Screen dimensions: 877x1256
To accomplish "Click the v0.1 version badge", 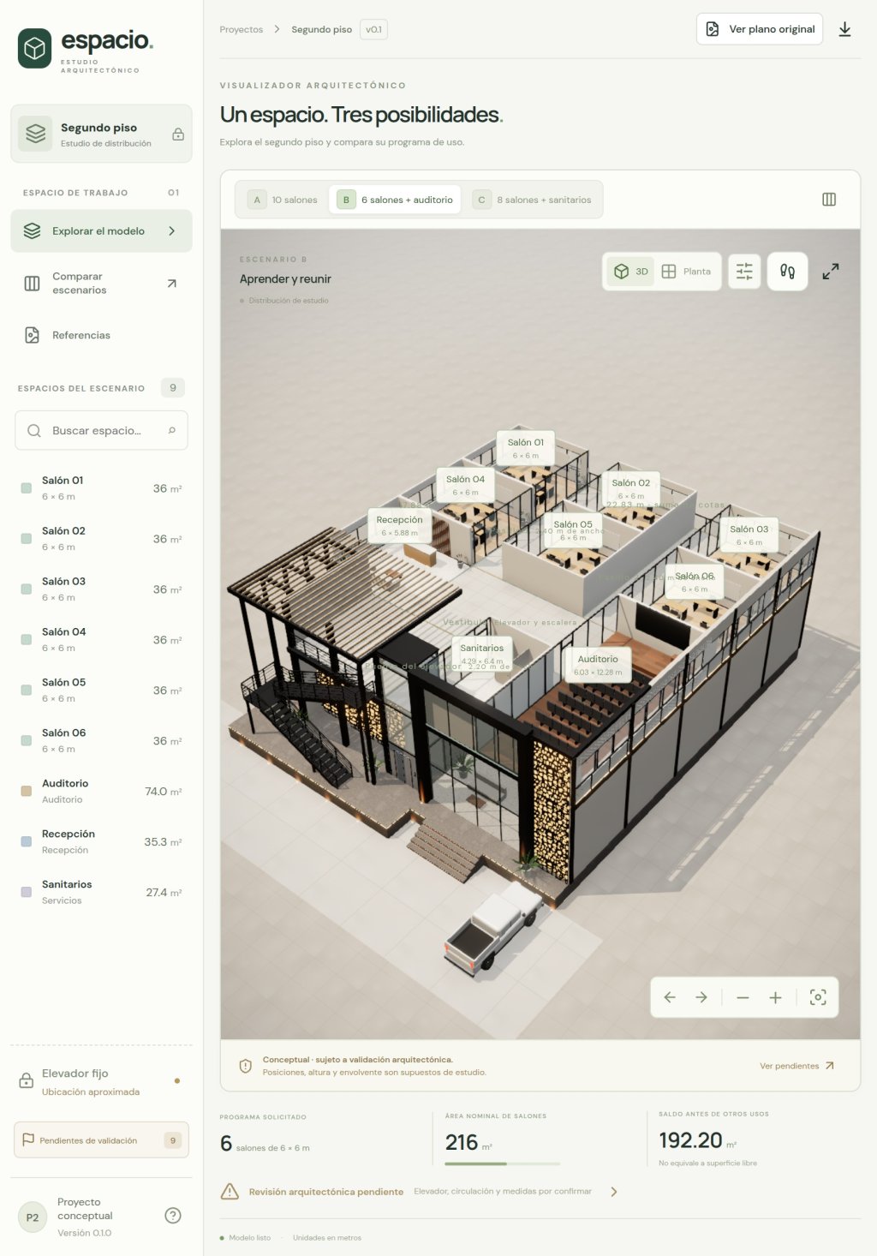I will tap(374, 29).
